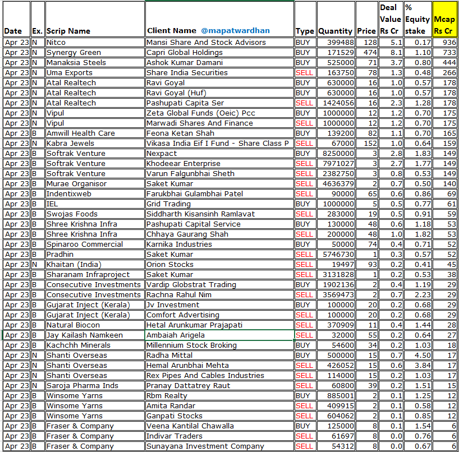
Task: Select Zeta Global Funds (Oeic) Pcc cell
Action: click(x=219, y=113)
